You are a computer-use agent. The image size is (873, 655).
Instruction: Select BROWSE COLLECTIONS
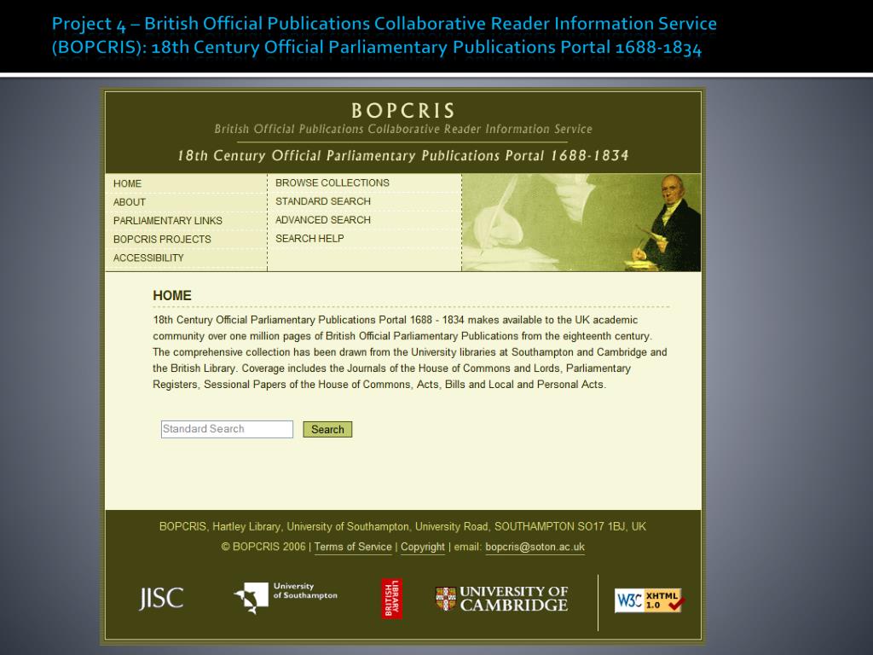coord(332,183)
